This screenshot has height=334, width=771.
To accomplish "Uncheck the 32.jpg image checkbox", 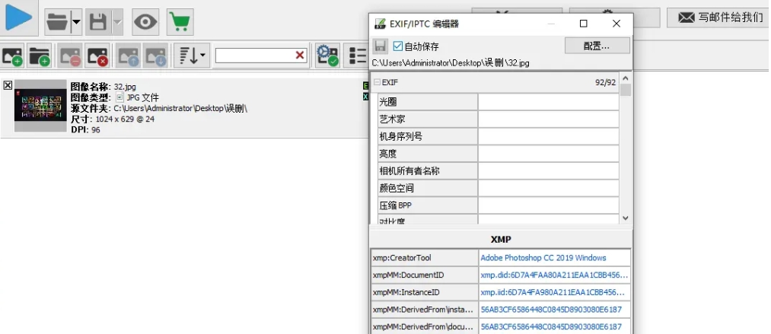I will pyautogui.click(x=8, y=85).
